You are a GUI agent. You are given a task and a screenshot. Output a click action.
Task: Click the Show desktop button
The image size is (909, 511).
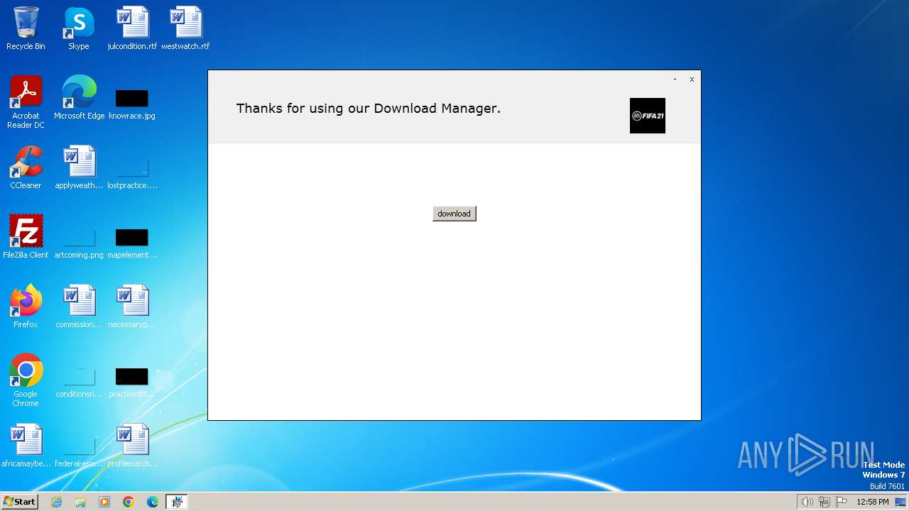pos(901,502)
